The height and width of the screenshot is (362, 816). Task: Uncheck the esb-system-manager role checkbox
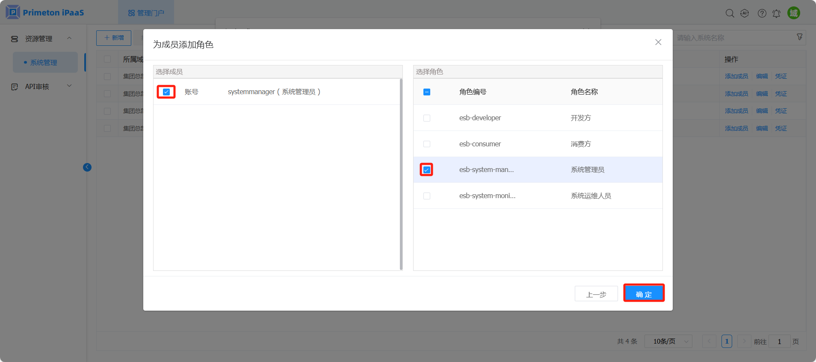(x=427, y=170)
